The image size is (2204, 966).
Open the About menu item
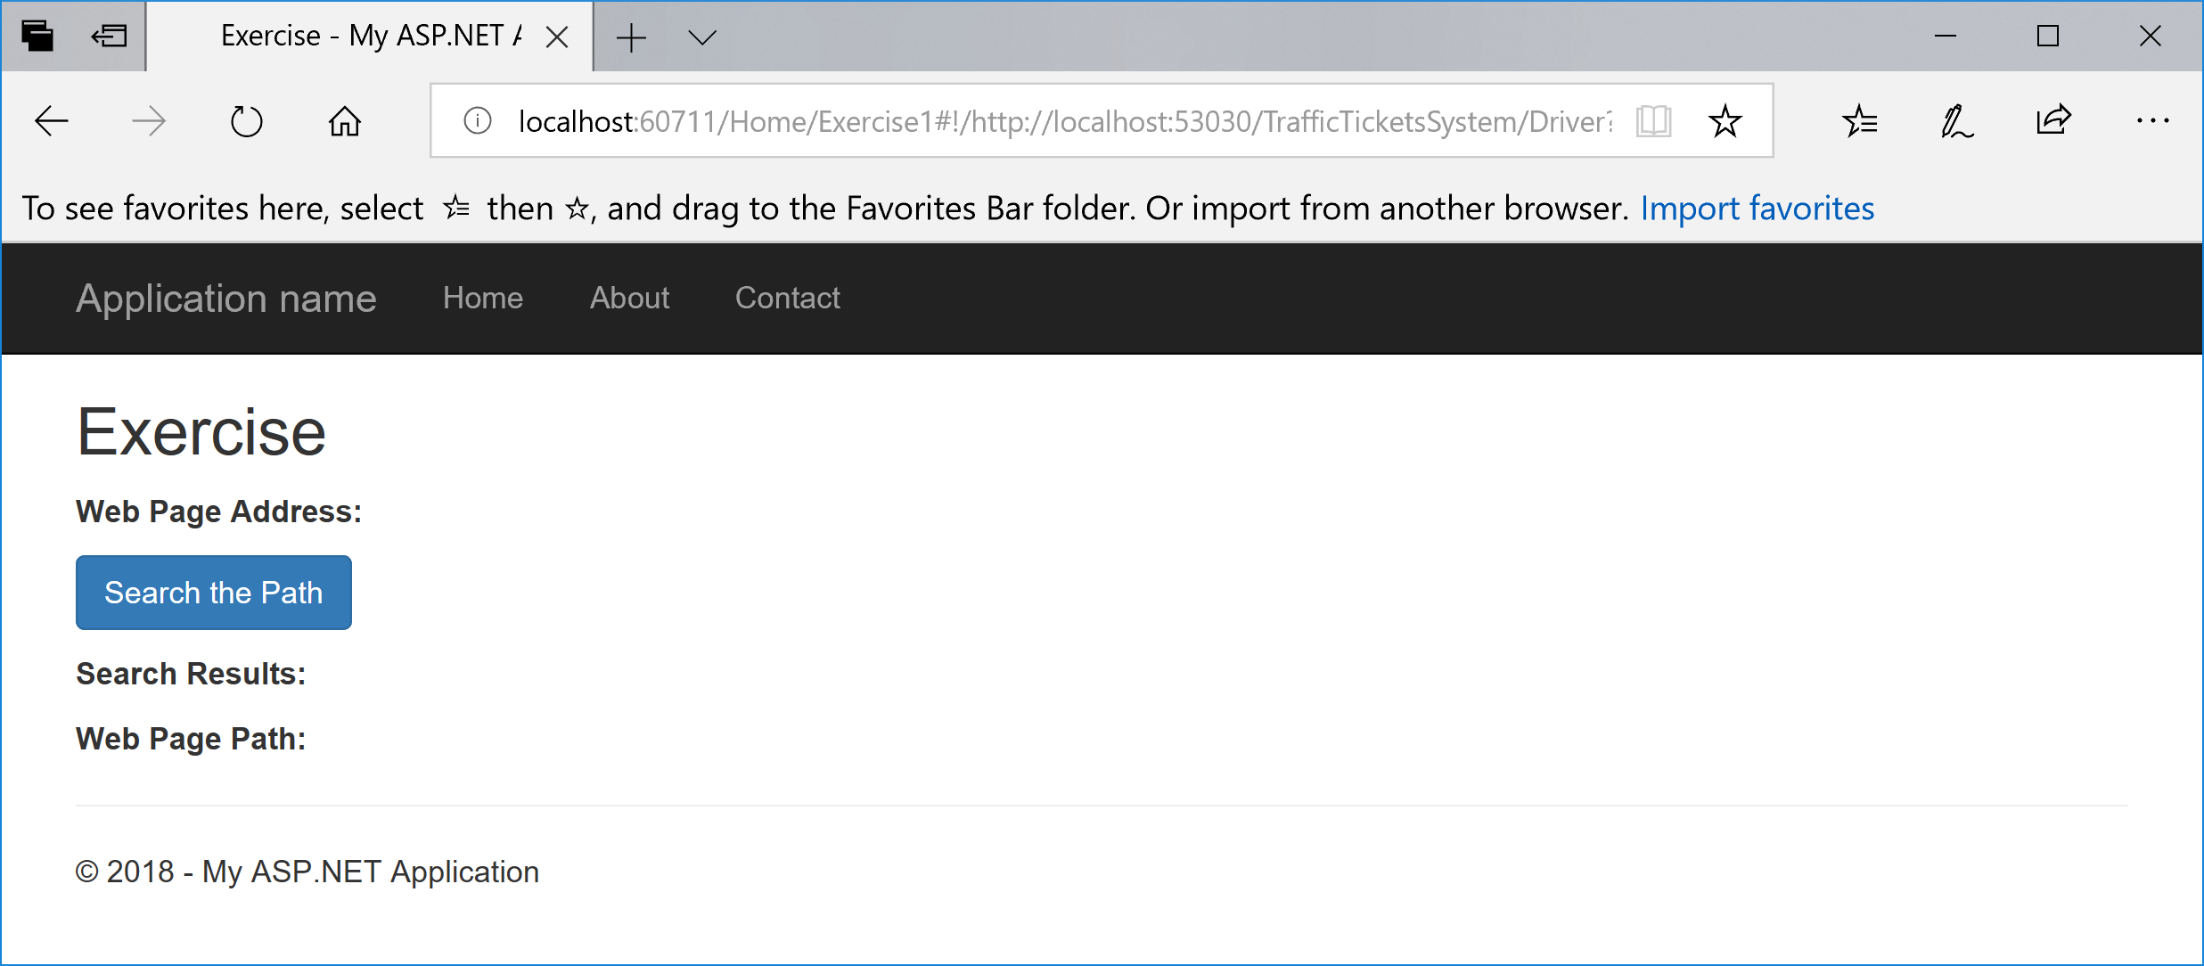click(629, 298)
